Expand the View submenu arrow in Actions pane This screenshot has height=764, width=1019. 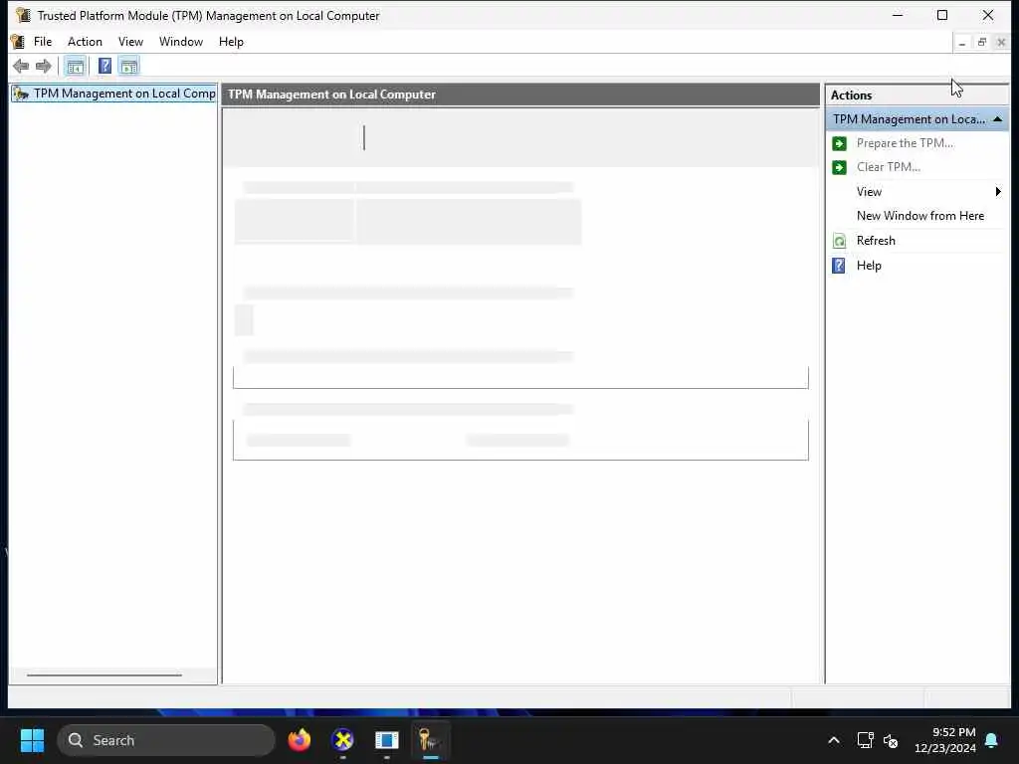point(998,192)
